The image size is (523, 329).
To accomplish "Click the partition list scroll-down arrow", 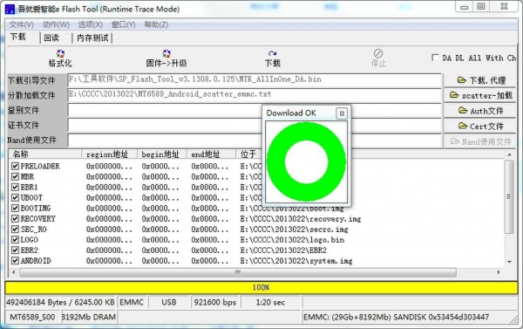I will pyautogui.click(x=509, y=262).
